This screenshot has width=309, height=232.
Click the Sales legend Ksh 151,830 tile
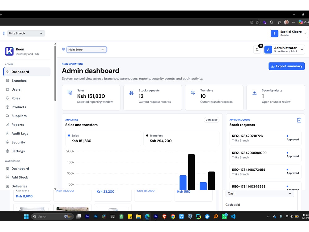point(103,139)
